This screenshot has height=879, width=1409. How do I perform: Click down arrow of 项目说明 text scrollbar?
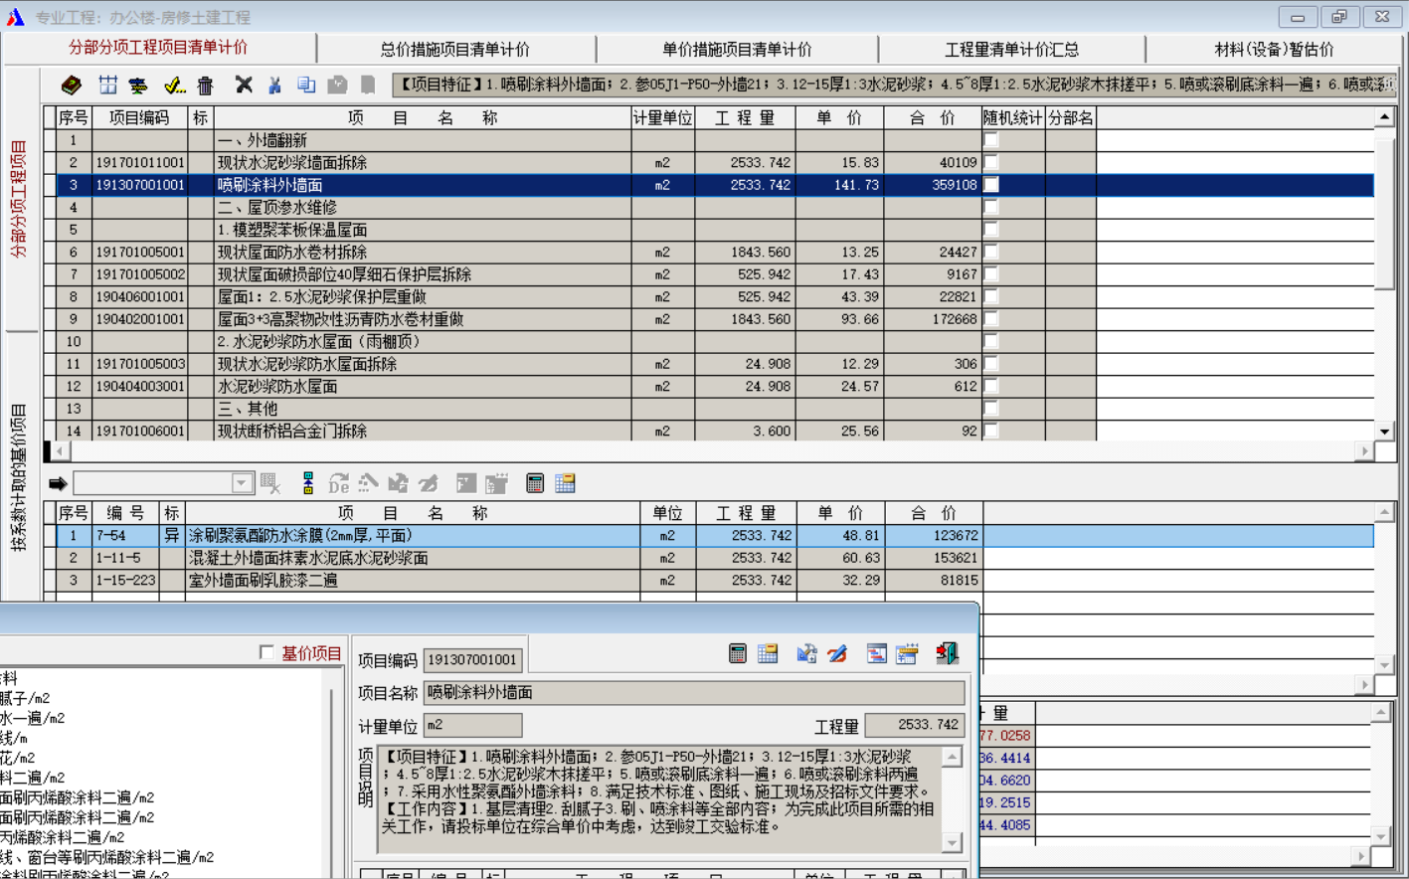pyautogui.click(x=952, y=843)
